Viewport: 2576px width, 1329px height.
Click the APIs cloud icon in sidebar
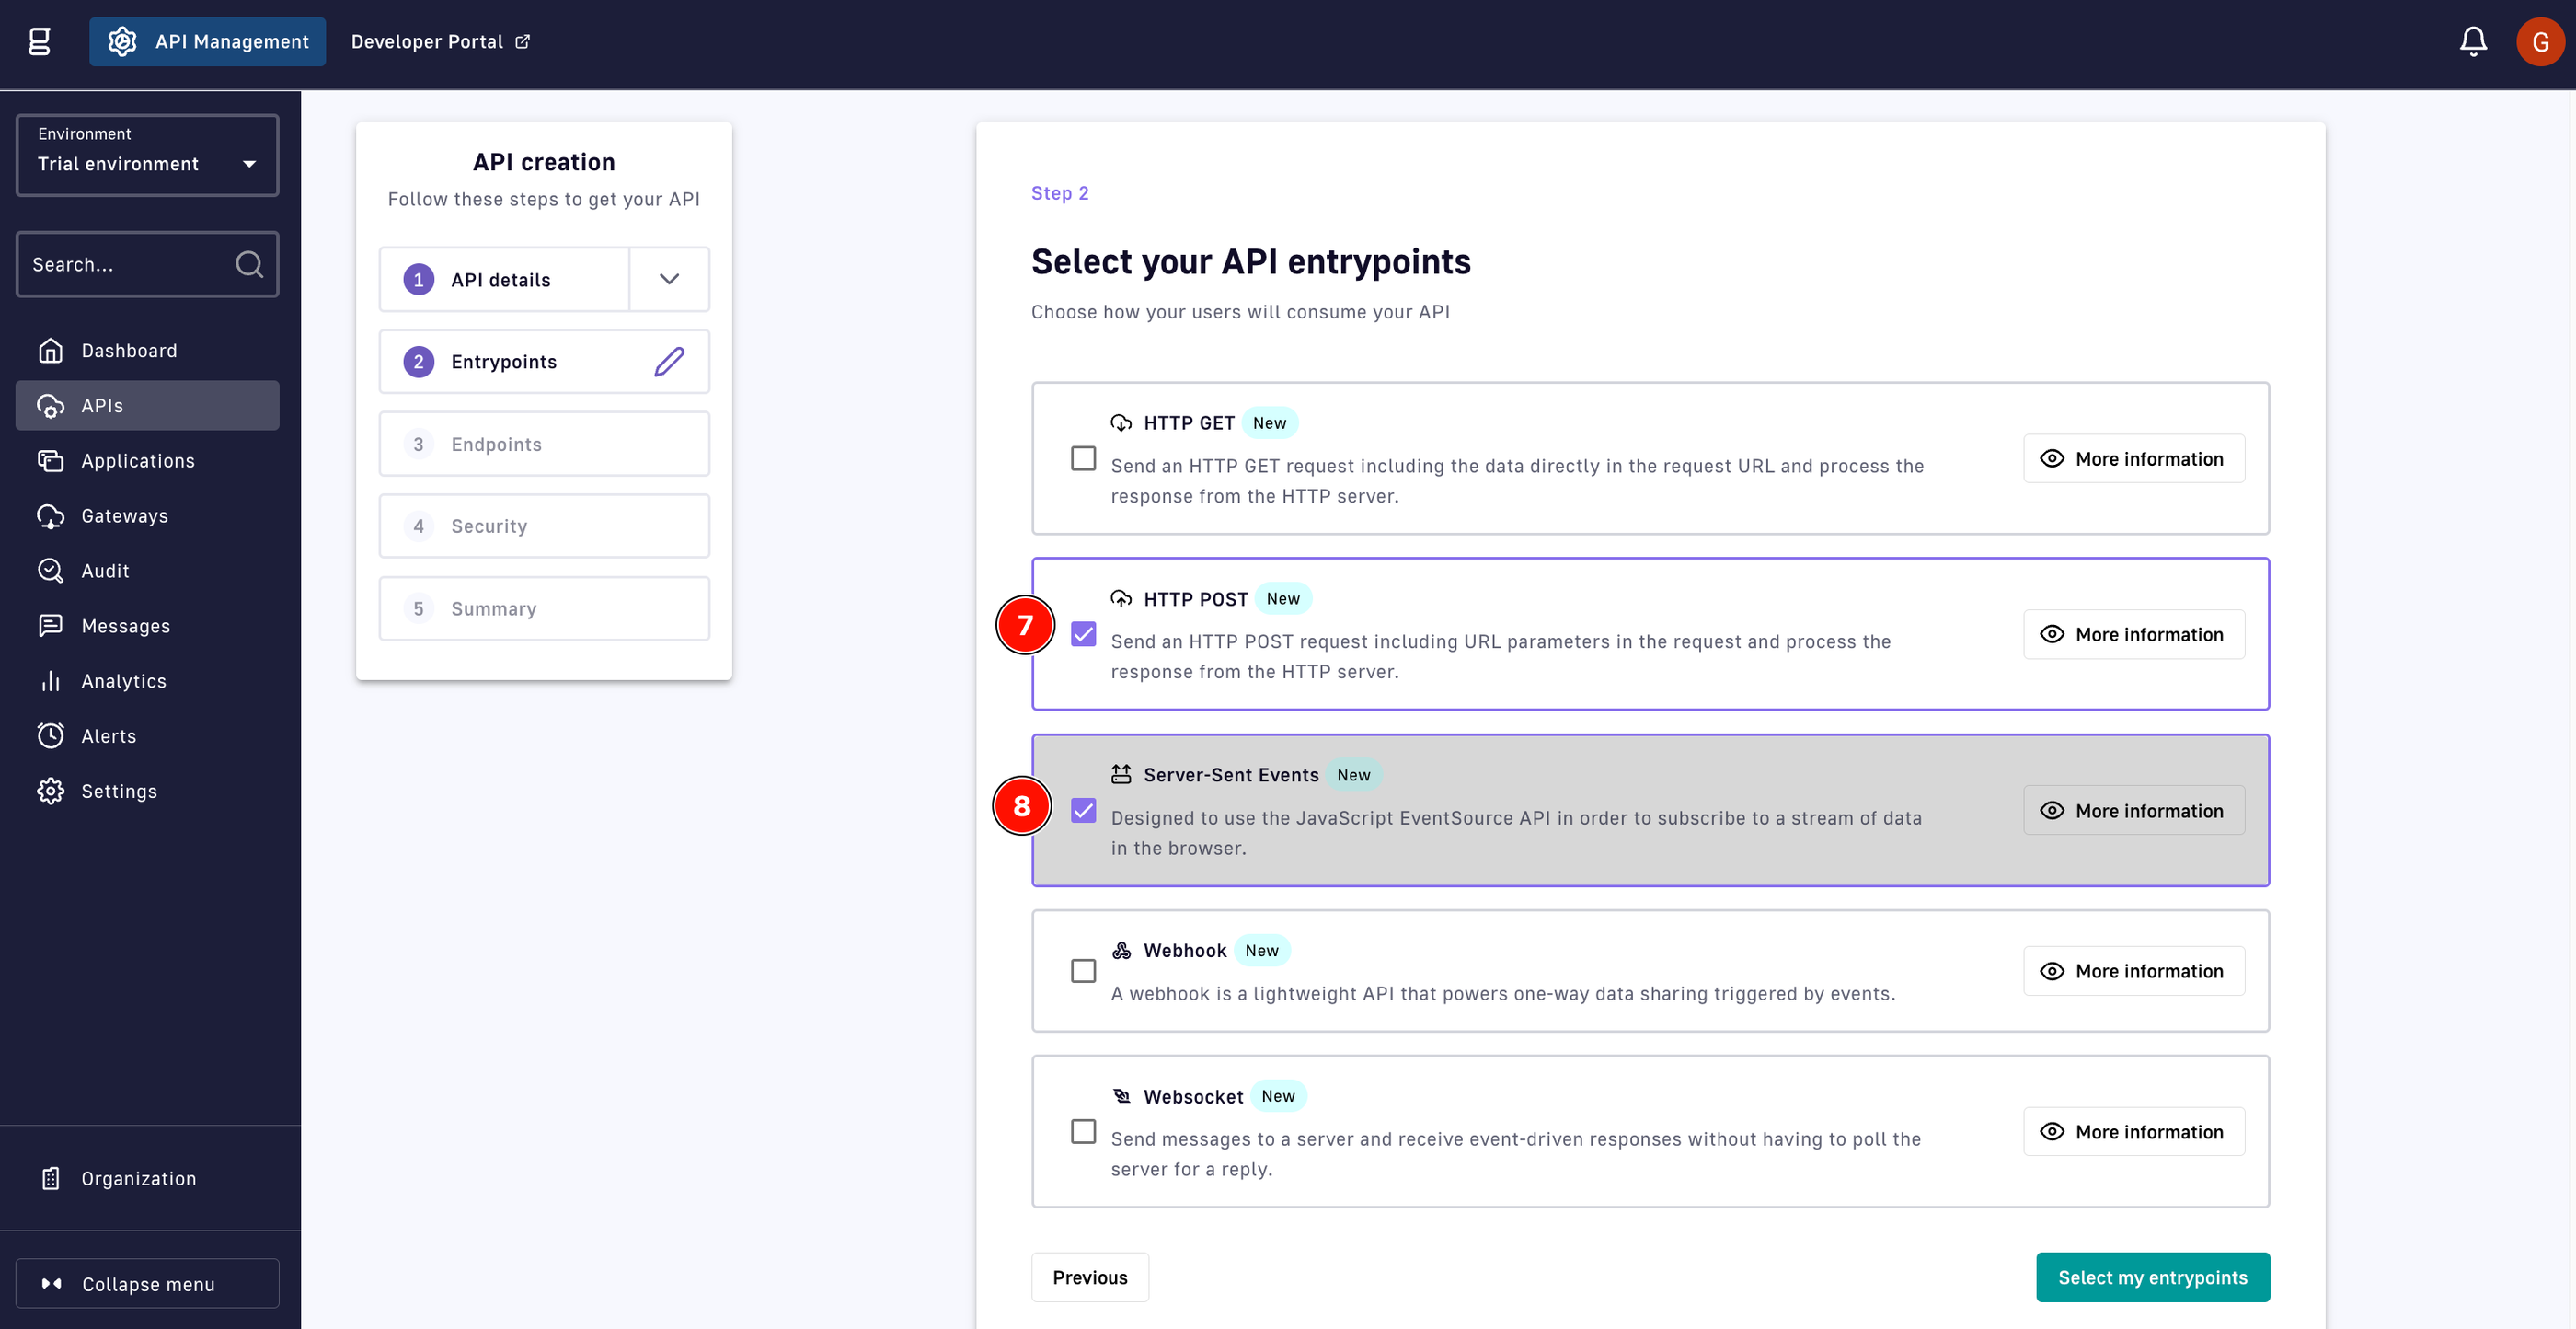pos(50,405)
